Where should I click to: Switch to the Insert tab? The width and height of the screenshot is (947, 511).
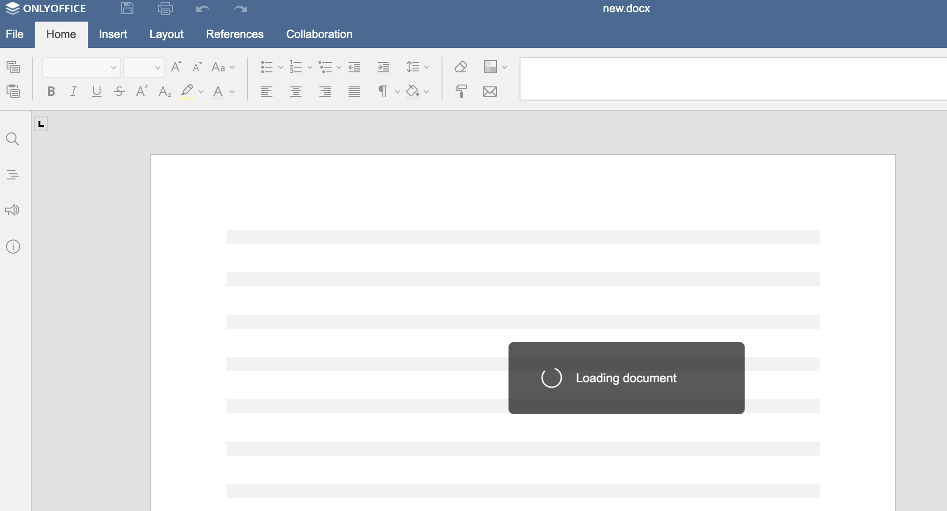[x=113, y=34]
